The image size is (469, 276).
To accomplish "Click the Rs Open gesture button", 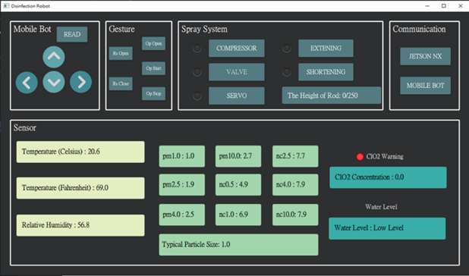I will 121,54.
